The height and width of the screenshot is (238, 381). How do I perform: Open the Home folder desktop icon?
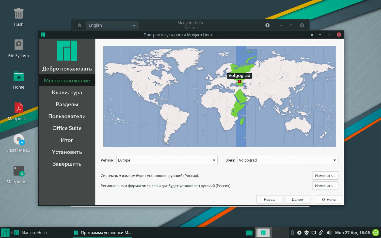coord(19,77)
